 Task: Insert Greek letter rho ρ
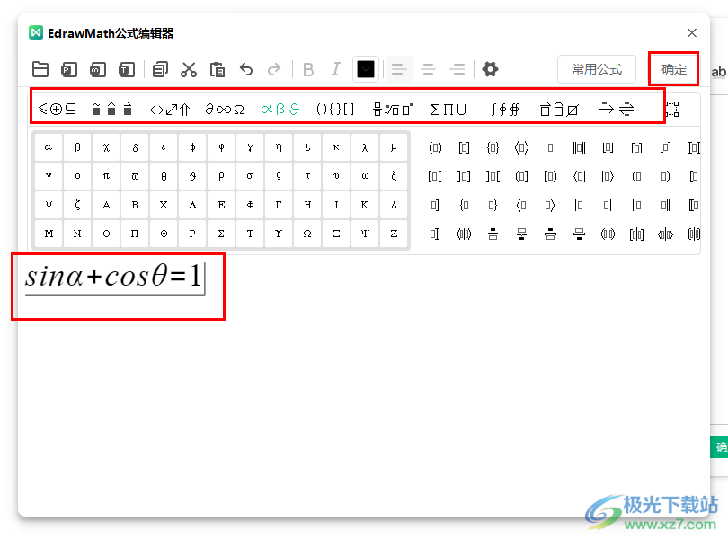click(x=221, y=176)
